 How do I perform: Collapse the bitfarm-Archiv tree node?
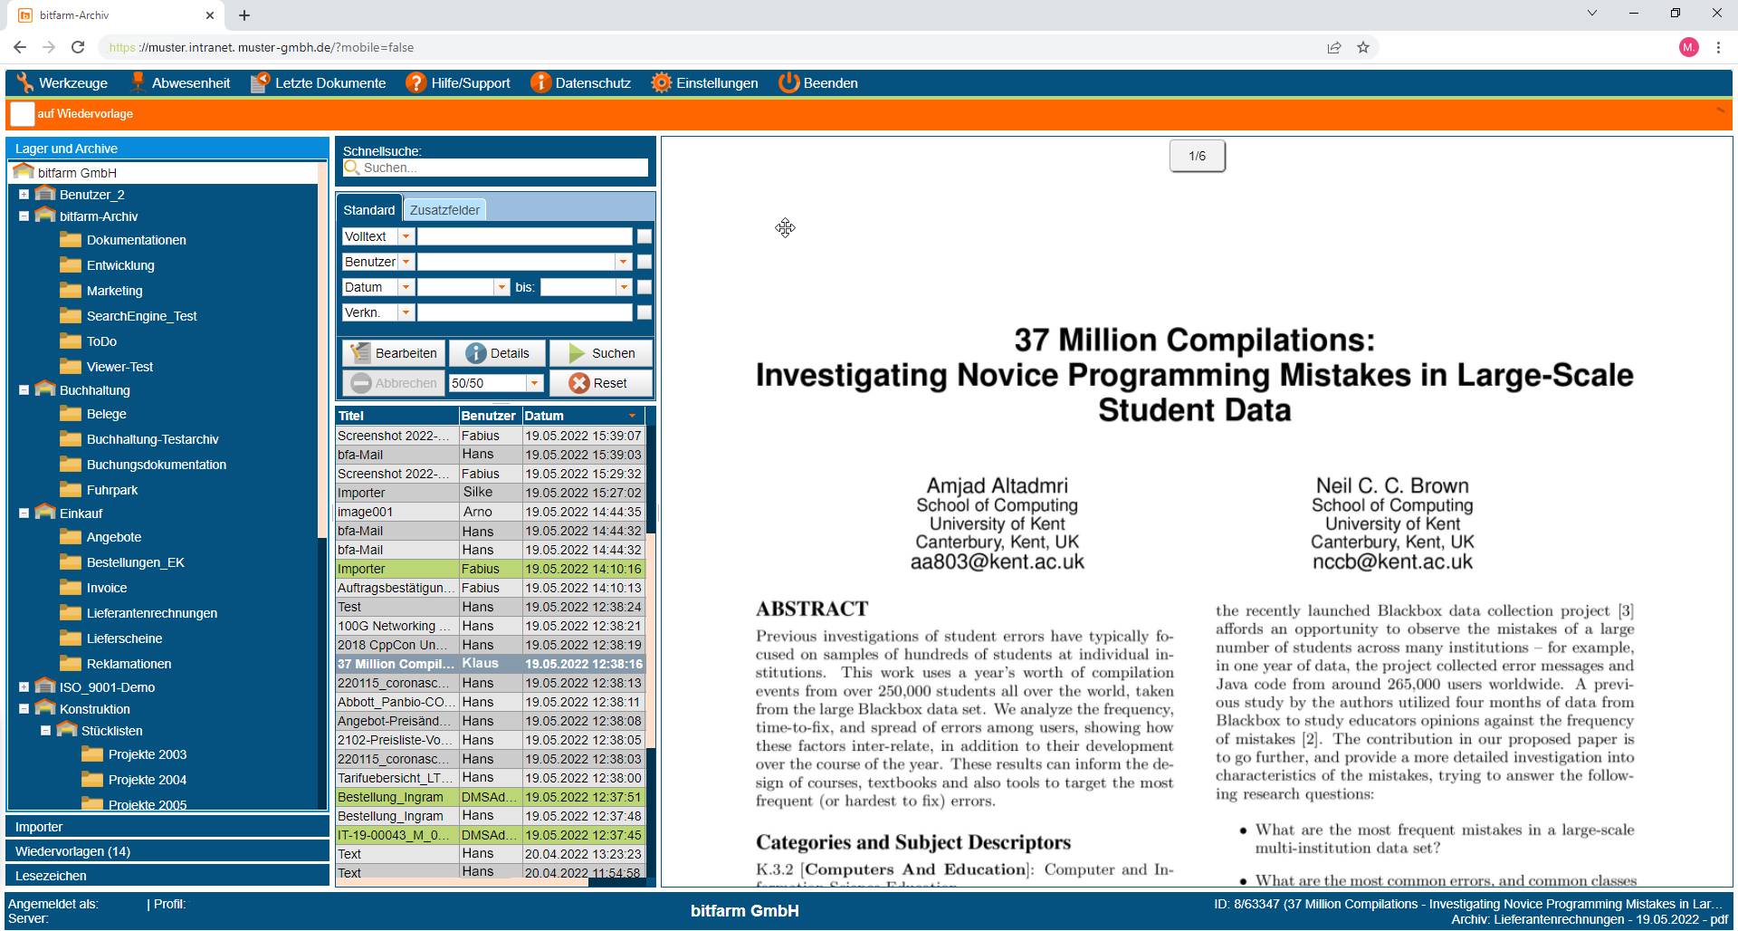(24, 216)
